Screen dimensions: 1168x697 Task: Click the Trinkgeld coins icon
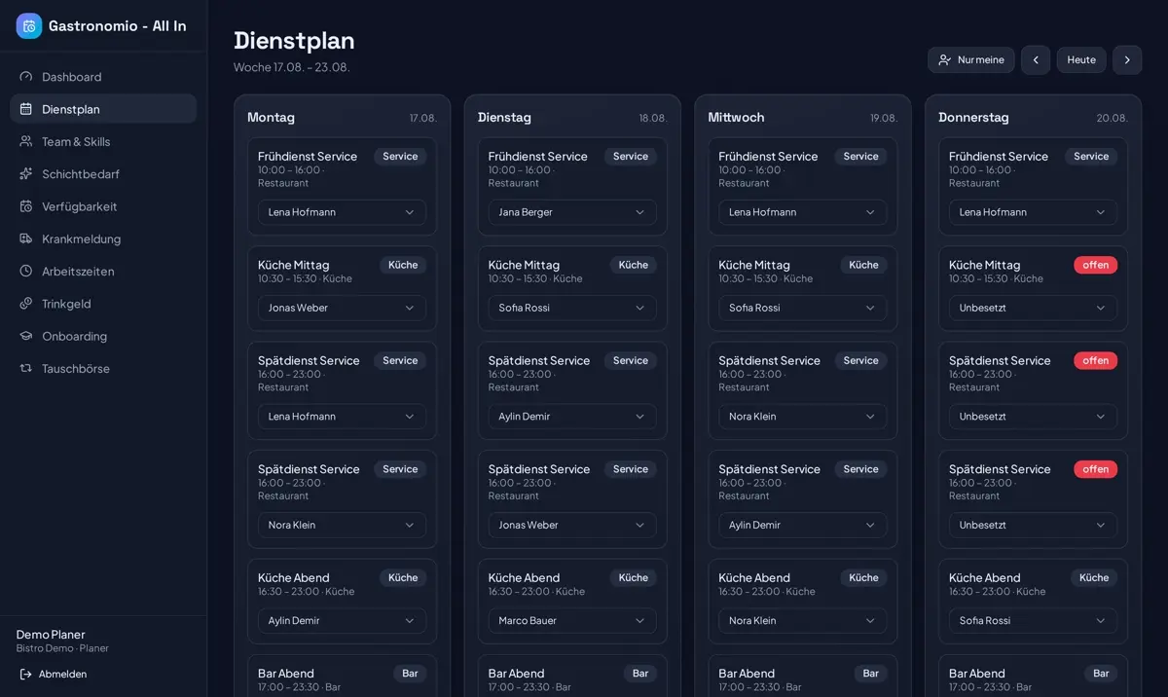tap(26, 304)
